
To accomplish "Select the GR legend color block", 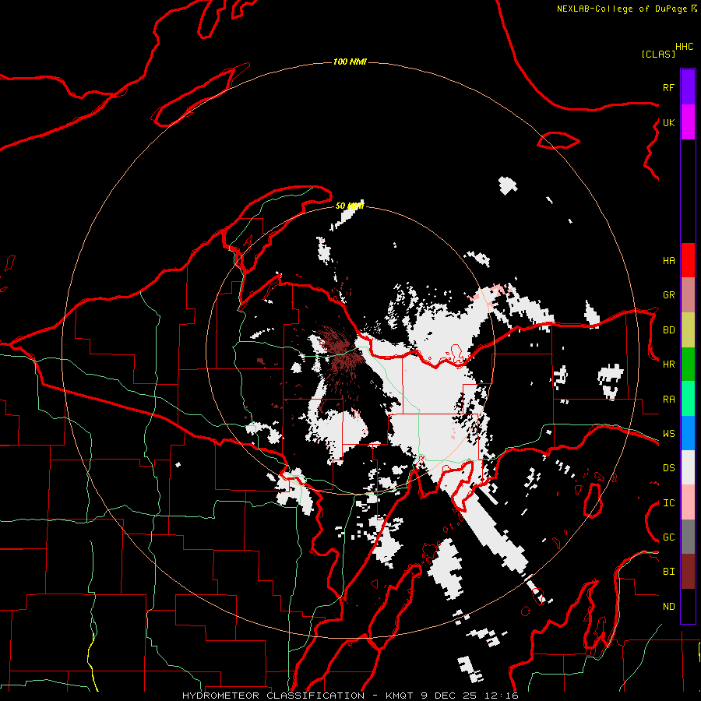I will click(688, 294).
